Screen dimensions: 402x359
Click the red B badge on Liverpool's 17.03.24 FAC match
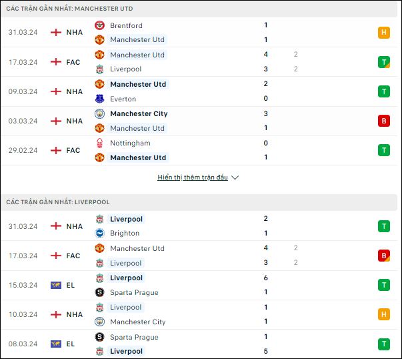[384, 256]
